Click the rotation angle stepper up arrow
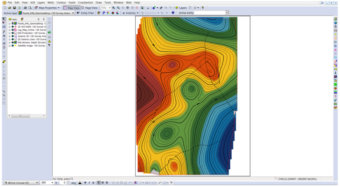This screenshot has height=187, width=340. point(68,182)
